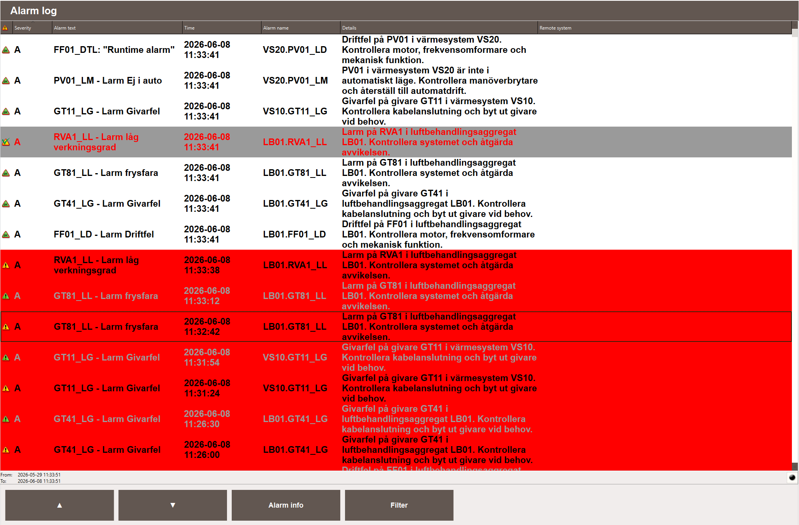Viewport: 799px width, 525px height.
Task: Select severity 'A' of FF01_DTL row
Action: (x=17, y=50)
